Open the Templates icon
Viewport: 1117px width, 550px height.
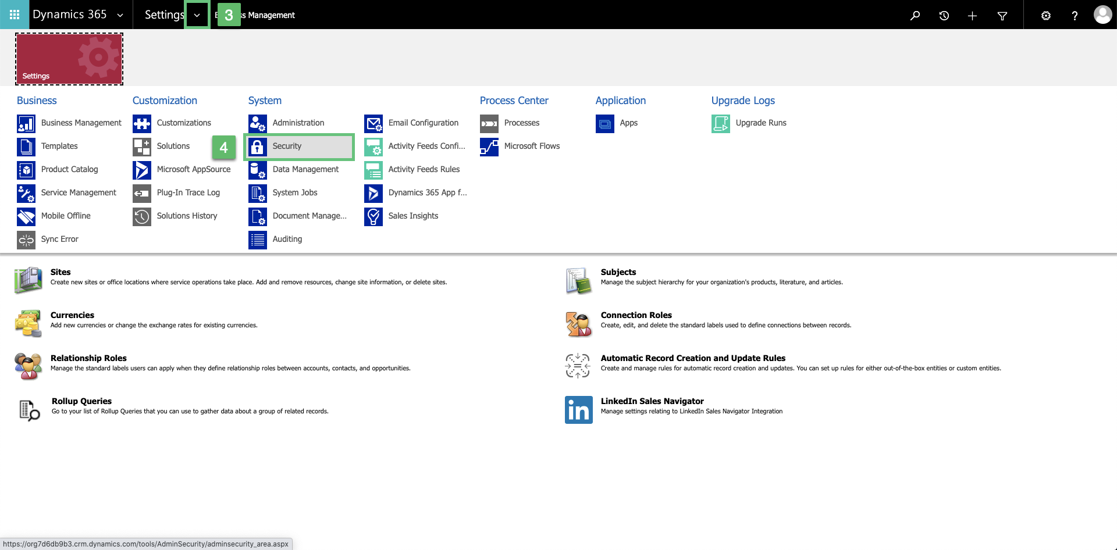click(x=26, y=147)
